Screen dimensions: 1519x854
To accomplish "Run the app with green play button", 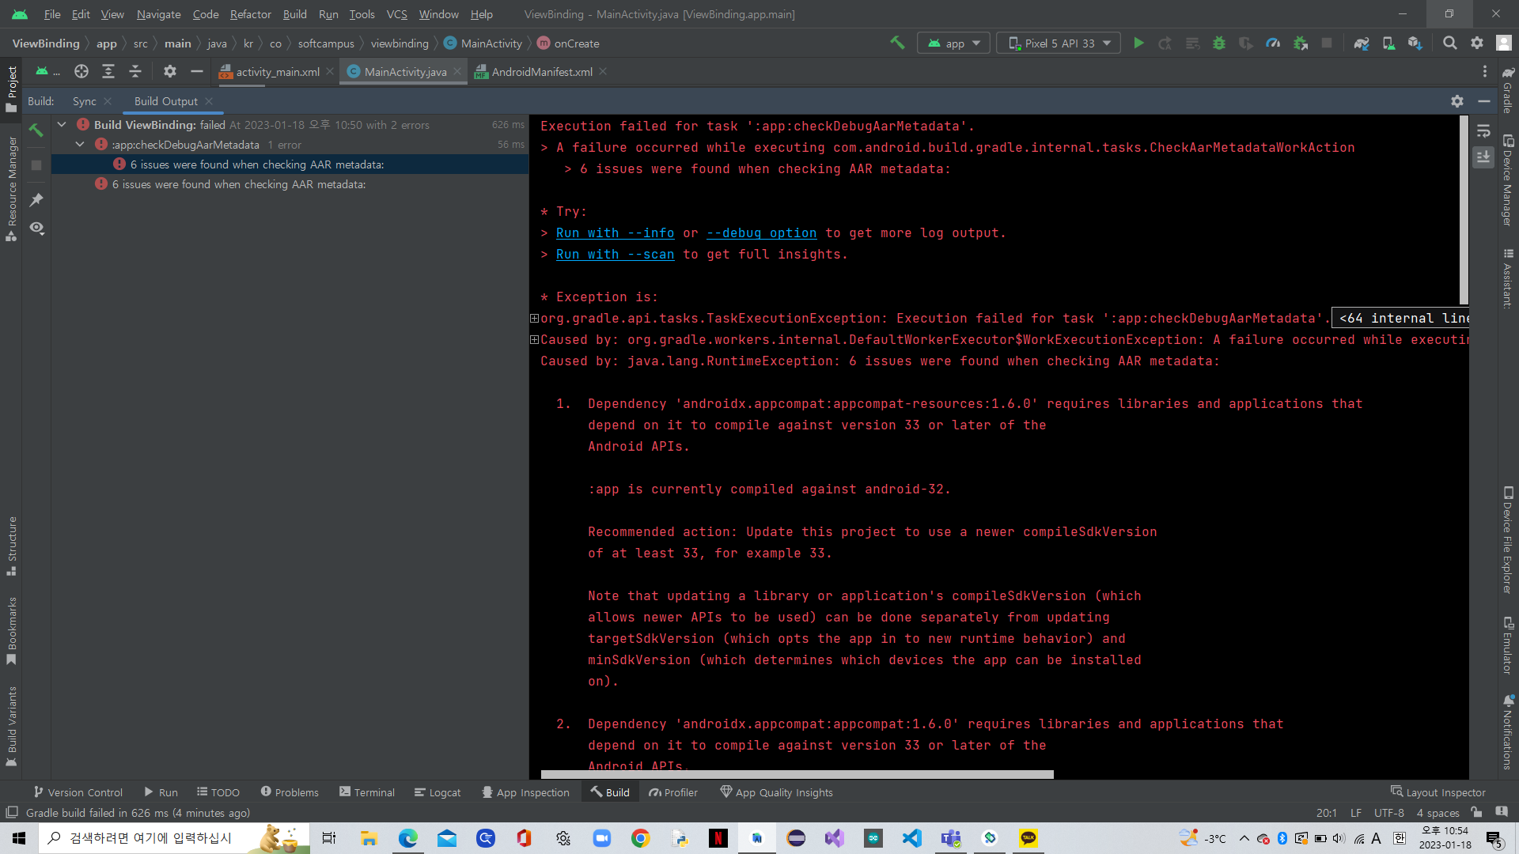I will click(x=1139, y=43).
